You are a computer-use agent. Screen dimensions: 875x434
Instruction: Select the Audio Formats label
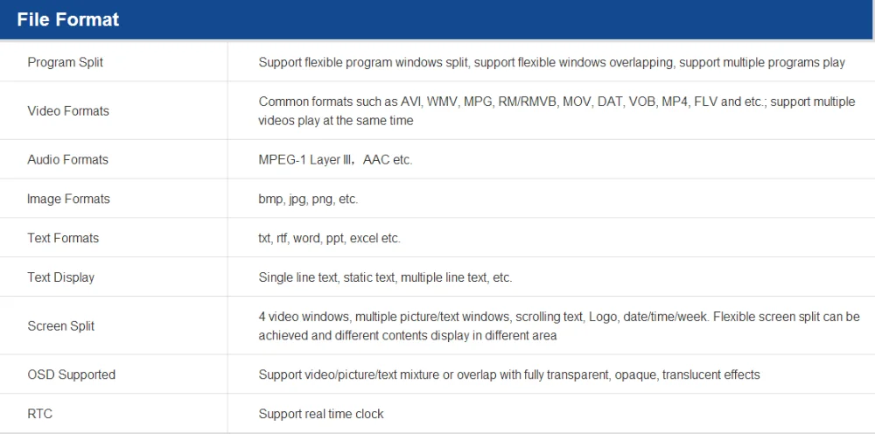click(67, 159)
